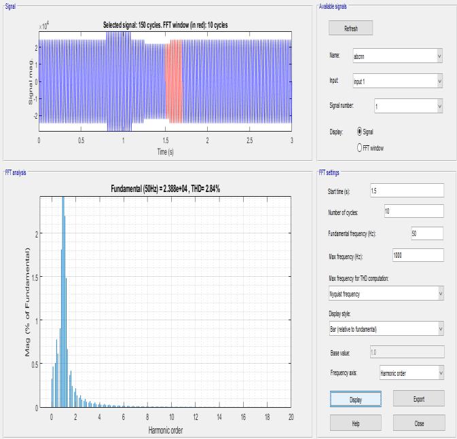Click the Display button
457x439 pixels.
coord(356,399)
